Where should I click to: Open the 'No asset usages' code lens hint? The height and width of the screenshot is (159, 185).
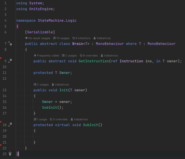(x=38, y=38)
